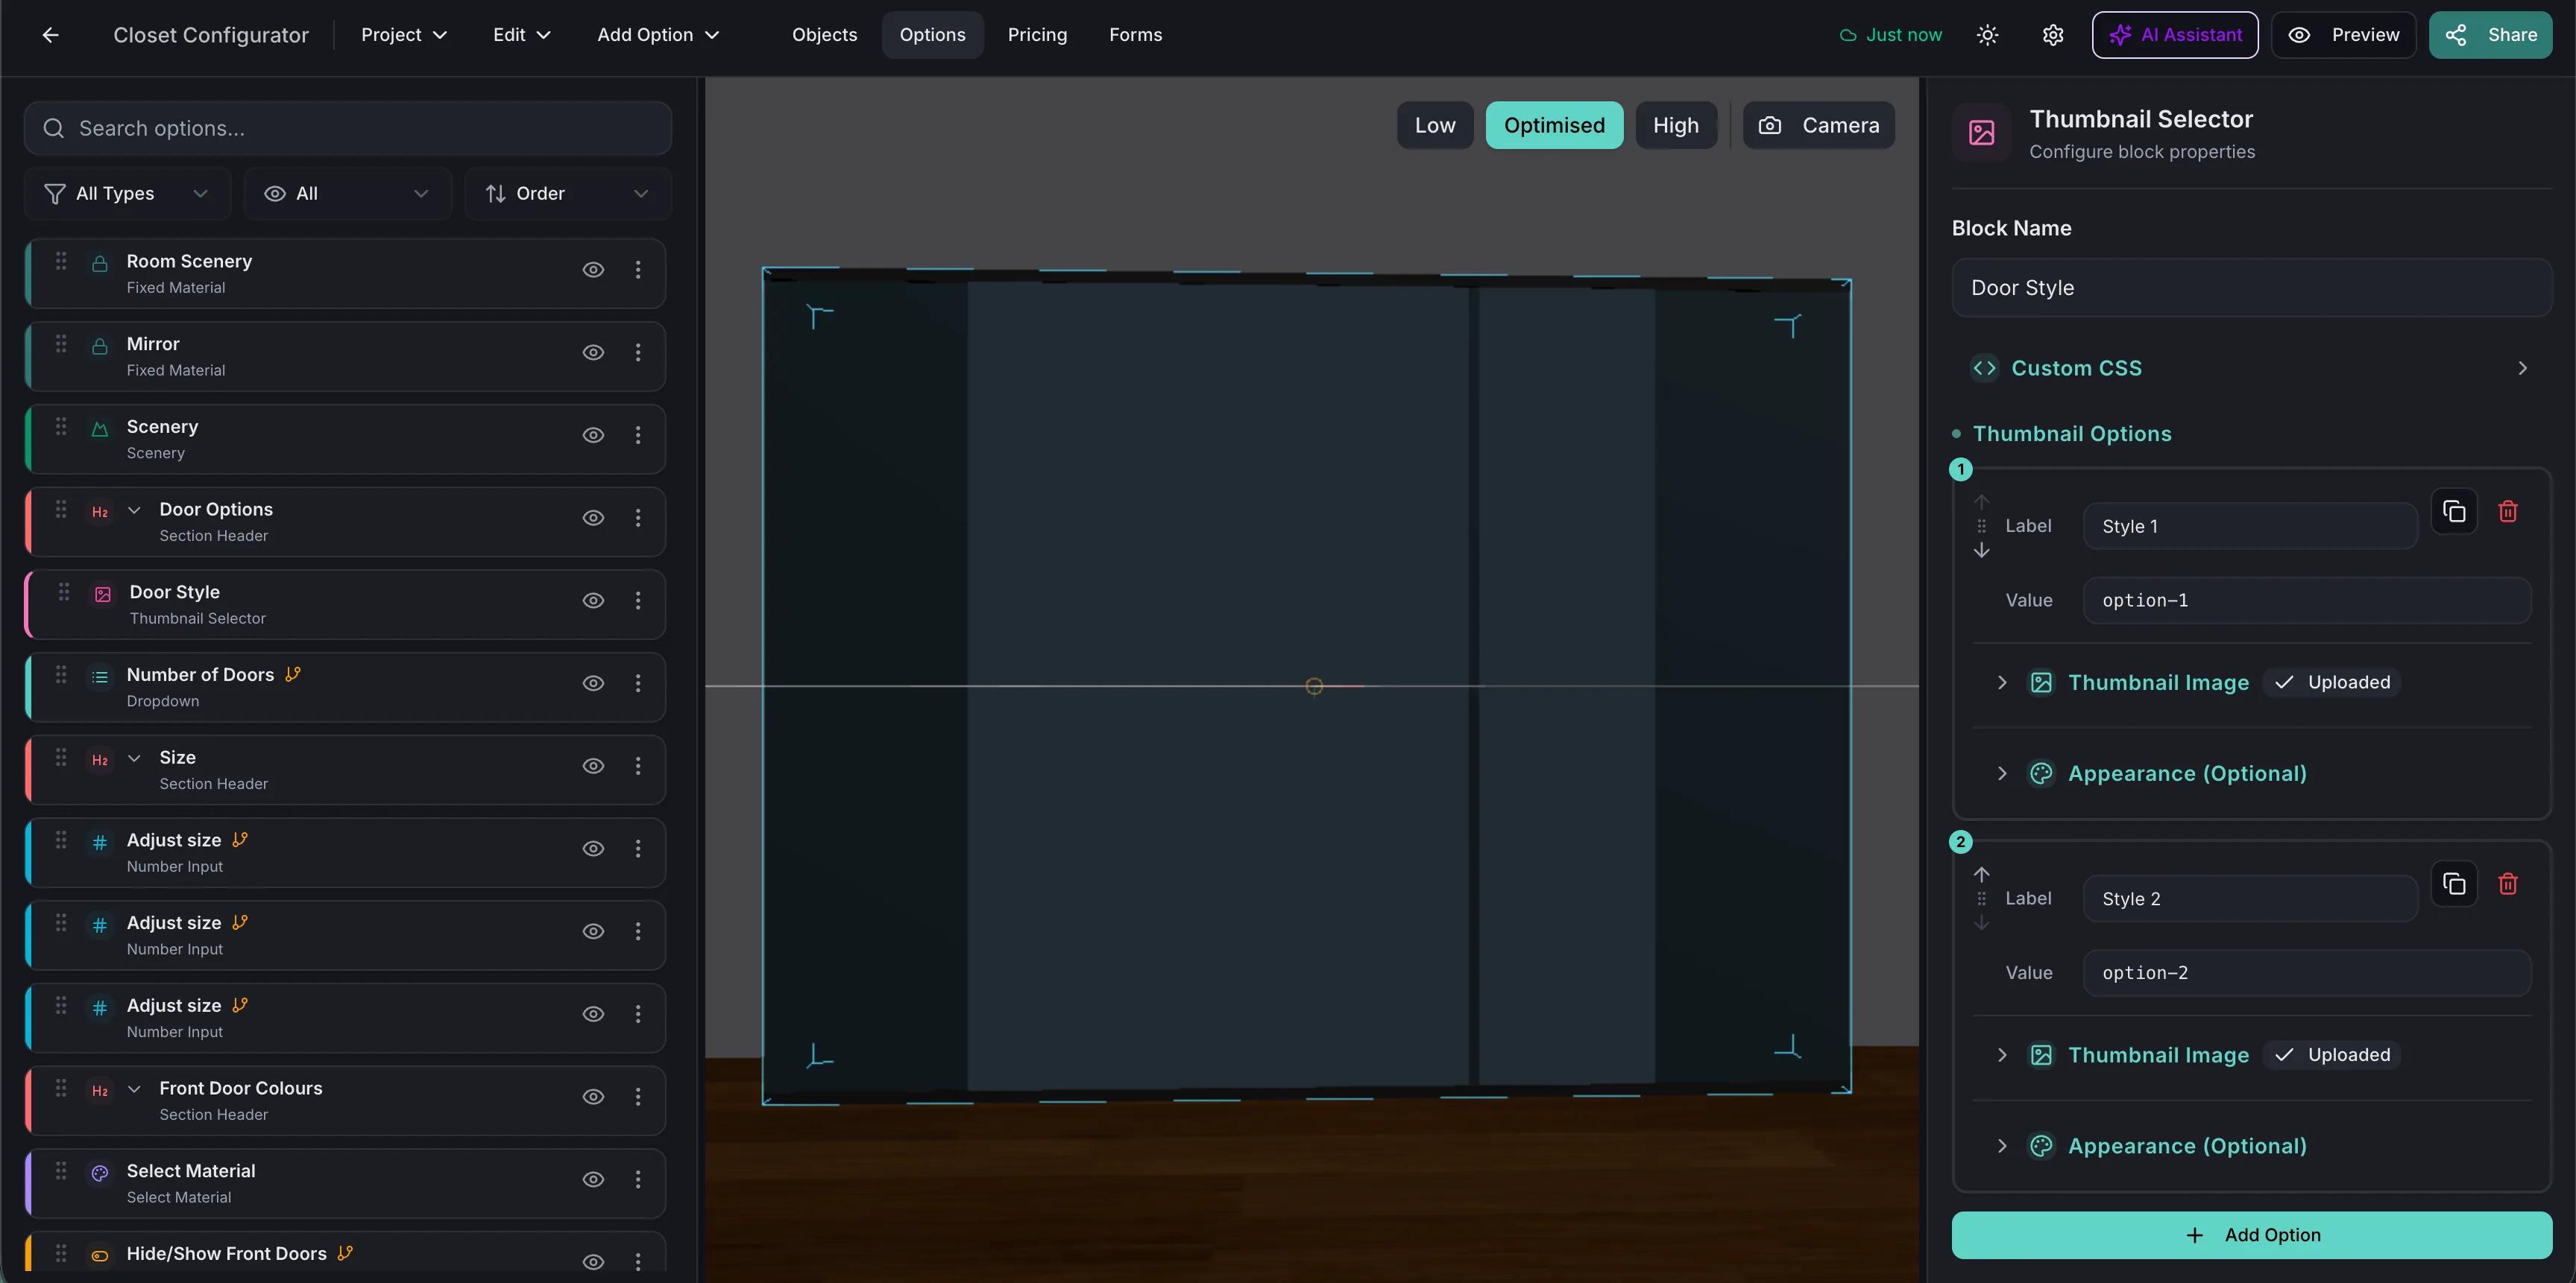Click the Select Material palette icon

(x=100, y=1173)
